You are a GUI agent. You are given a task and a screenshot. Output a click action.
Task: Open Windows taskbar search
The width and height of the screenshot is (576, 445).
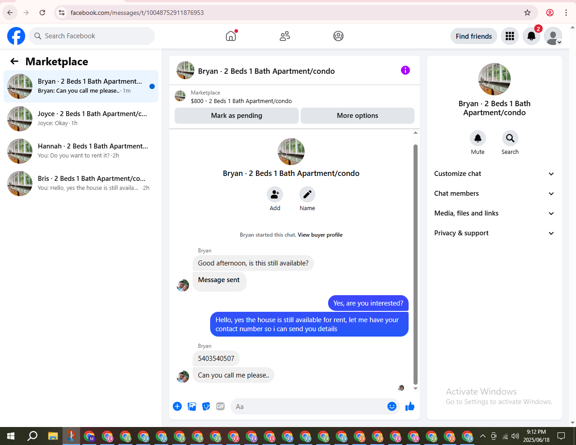coord(32,436)
